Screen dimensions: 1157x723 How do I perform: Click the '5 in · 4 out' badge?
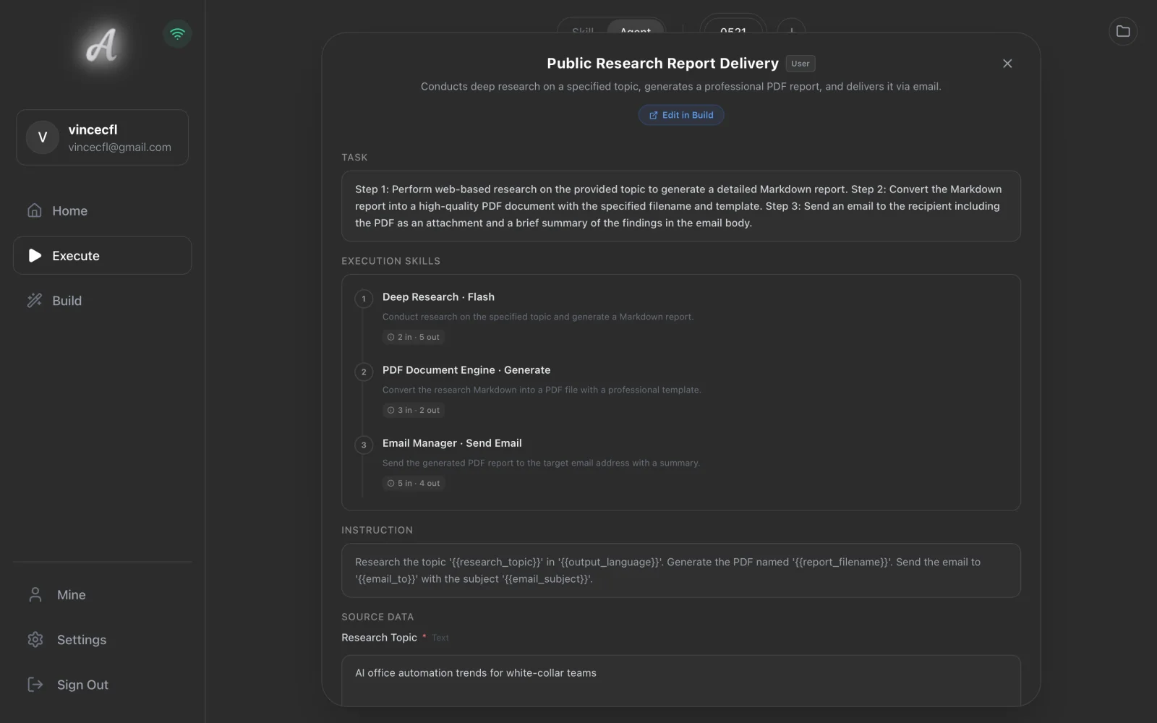click(413, 483)
